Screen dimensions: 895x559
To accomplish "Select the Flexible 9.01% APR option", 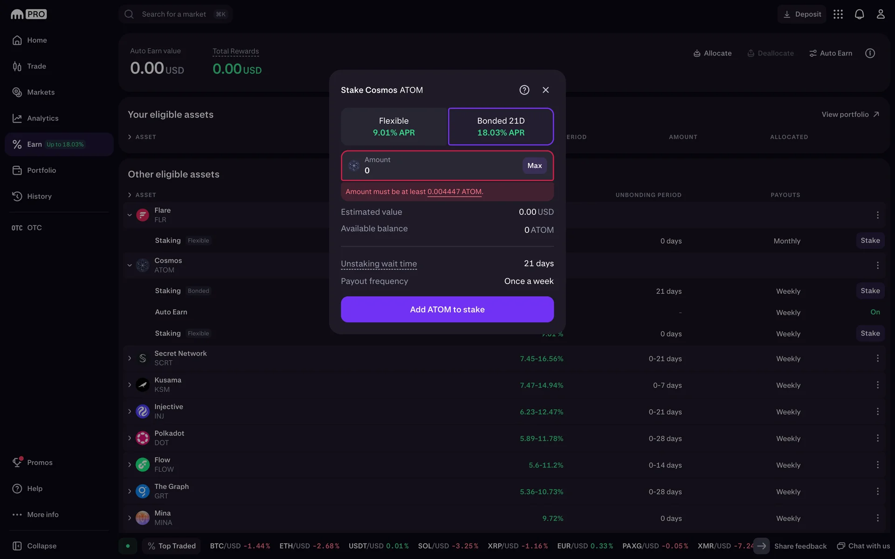I will [394, 127].
